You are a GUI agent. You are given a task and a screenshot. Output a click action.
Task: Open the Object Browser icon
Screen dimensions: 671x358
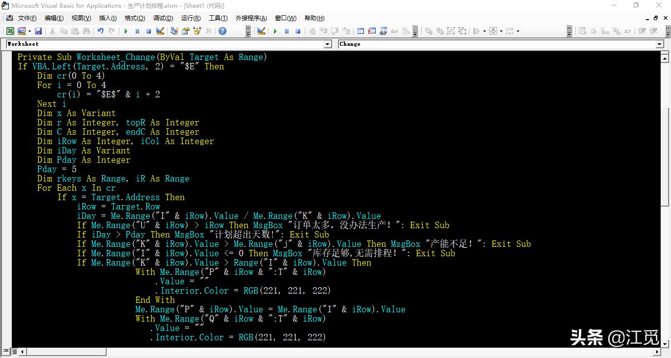(197, 31)
